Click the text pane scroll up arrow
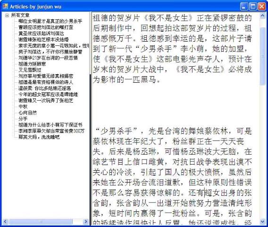Image resolution: width=268 pixels, height=227 pixels. (x=262, y=16)
